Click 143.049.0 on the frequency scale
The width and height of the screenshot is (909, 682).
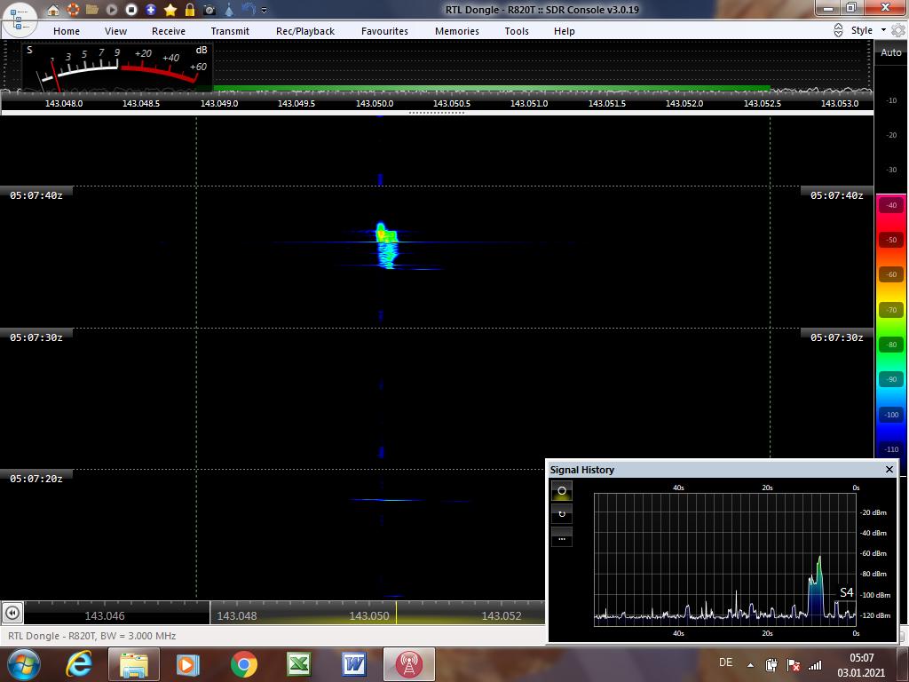[x=219, y=103]
